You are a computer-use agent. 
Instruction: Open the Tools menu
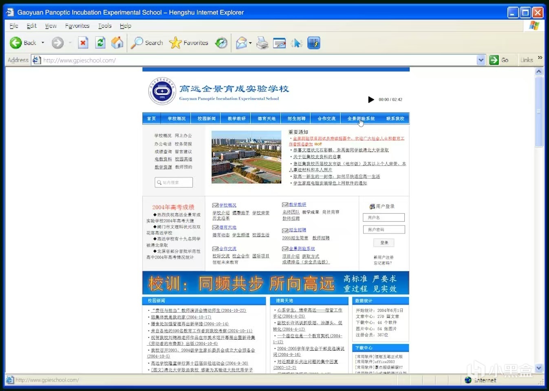[x=105, y=26]
